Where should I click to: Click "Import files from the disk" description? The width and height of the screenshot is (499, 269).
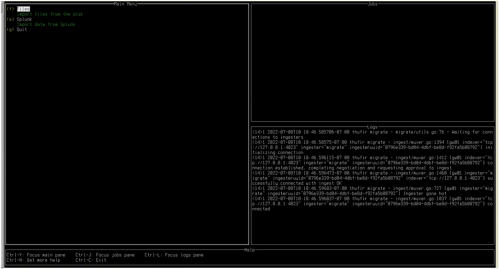coord(50,14)
